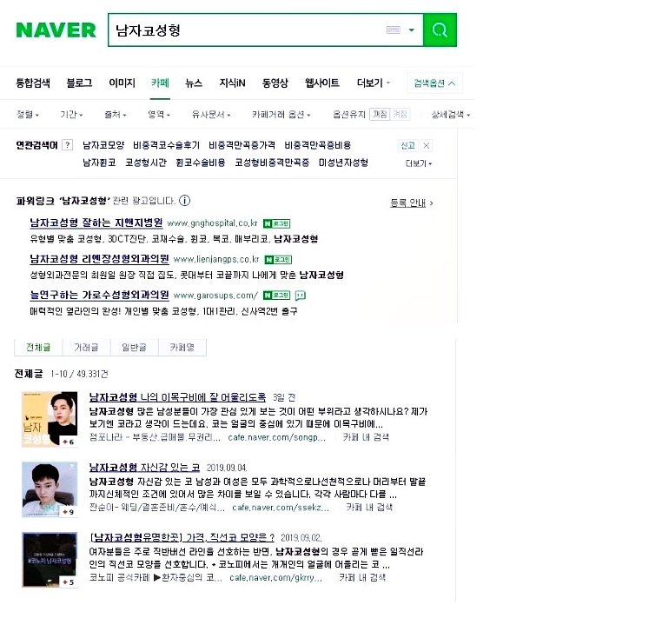Screen dimensions: 662x625
Task: Click 카페 내 검색 for the ssekz cafe
Action: 369,507
